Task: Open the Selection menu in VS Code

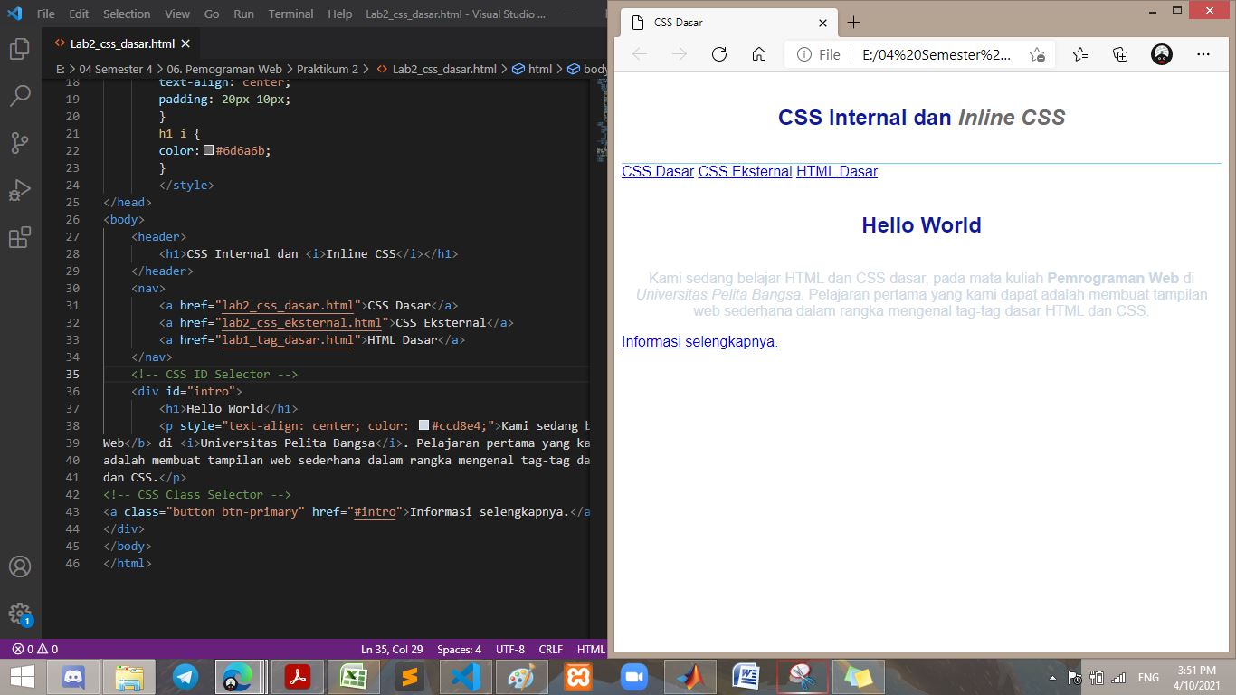Action: click(x=127, y=14)
